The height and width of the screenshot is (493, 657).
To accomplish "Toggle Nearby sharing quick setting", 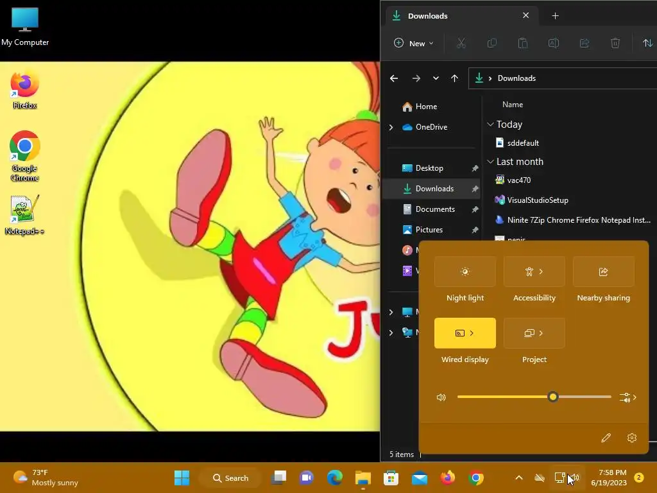I will click(603, 272).
